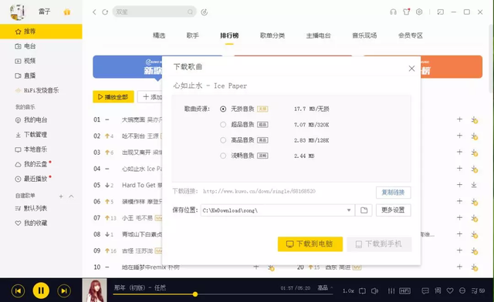Open HiFi发烧音乐 in the sidebar
494x302 pixels.
pos(41,90)
